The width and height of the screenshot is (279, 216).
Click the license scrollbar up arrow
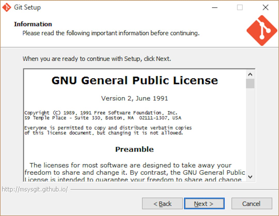coord(250,74)
